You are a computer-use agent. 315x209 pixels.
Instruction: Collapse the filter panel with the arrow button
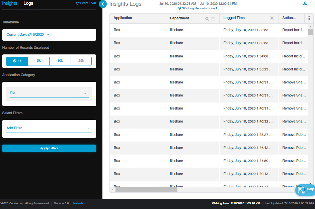coord(103,4)
